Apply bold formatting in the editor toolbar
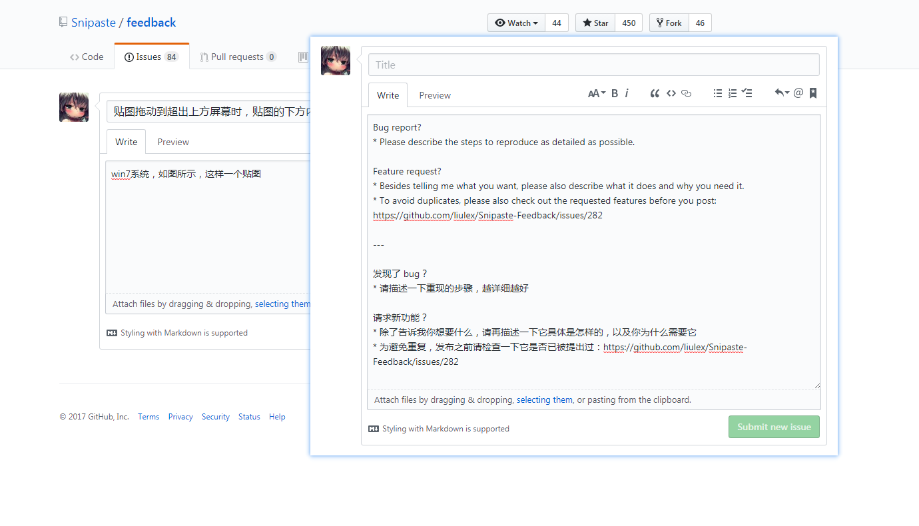This screenshot has height=526, width=919. 615,93
